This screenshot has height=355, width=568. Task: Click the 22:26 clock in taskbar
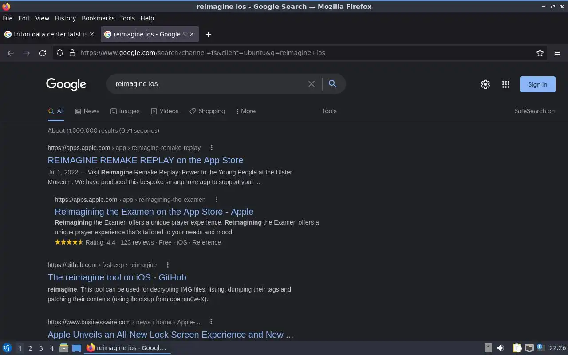point(557,348)
